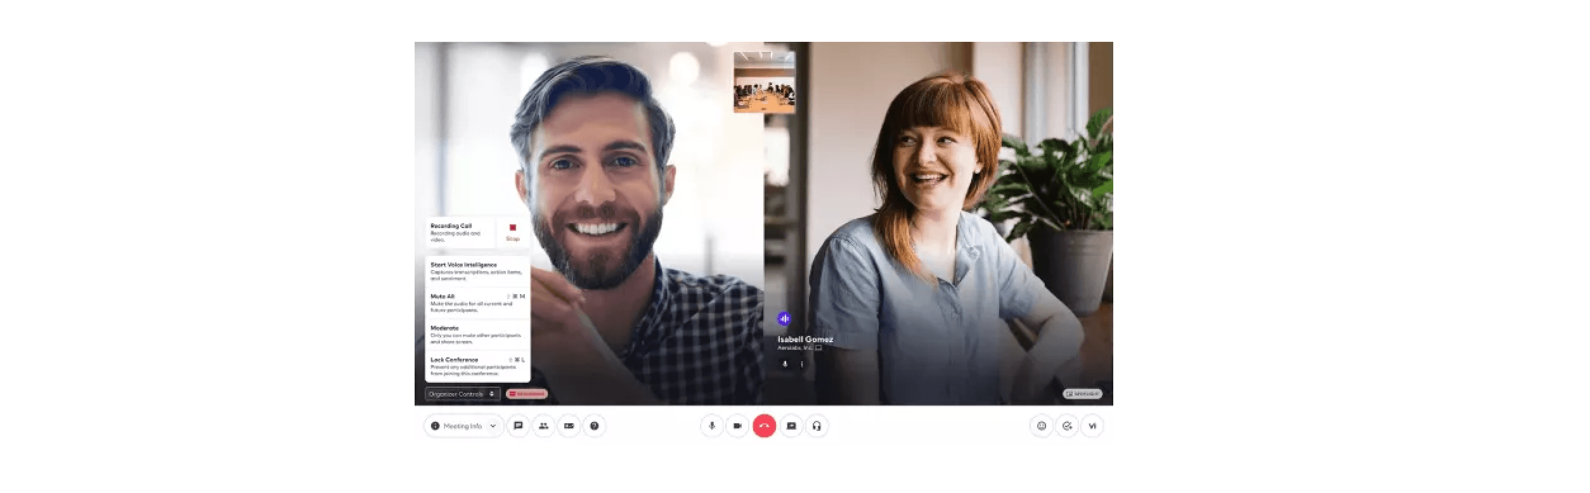
Task: Open more options beside Isabell Gomez's mic
Action: point(802,364)
